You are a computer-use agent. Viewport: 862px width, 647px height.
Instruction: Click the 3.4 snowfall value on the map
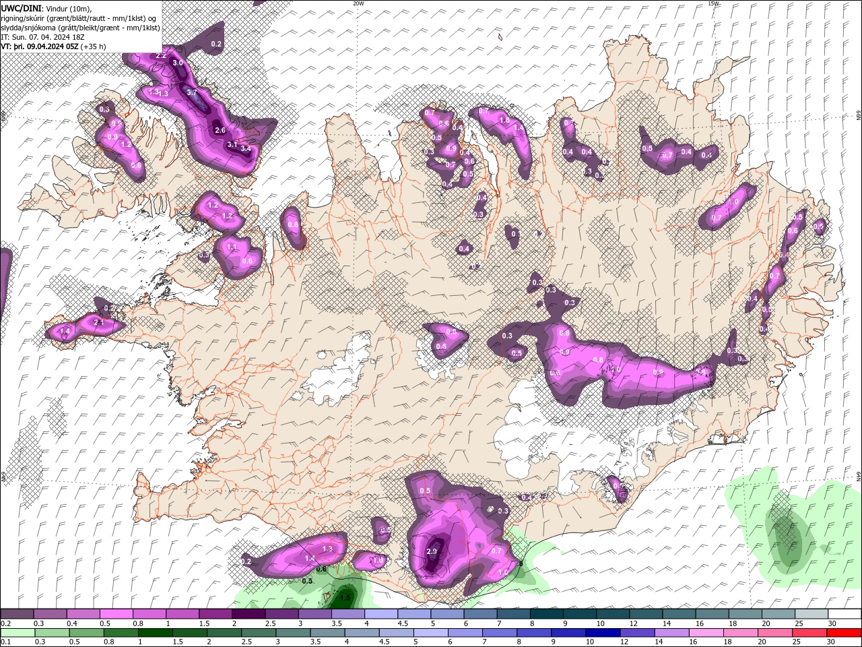(245, 148)
